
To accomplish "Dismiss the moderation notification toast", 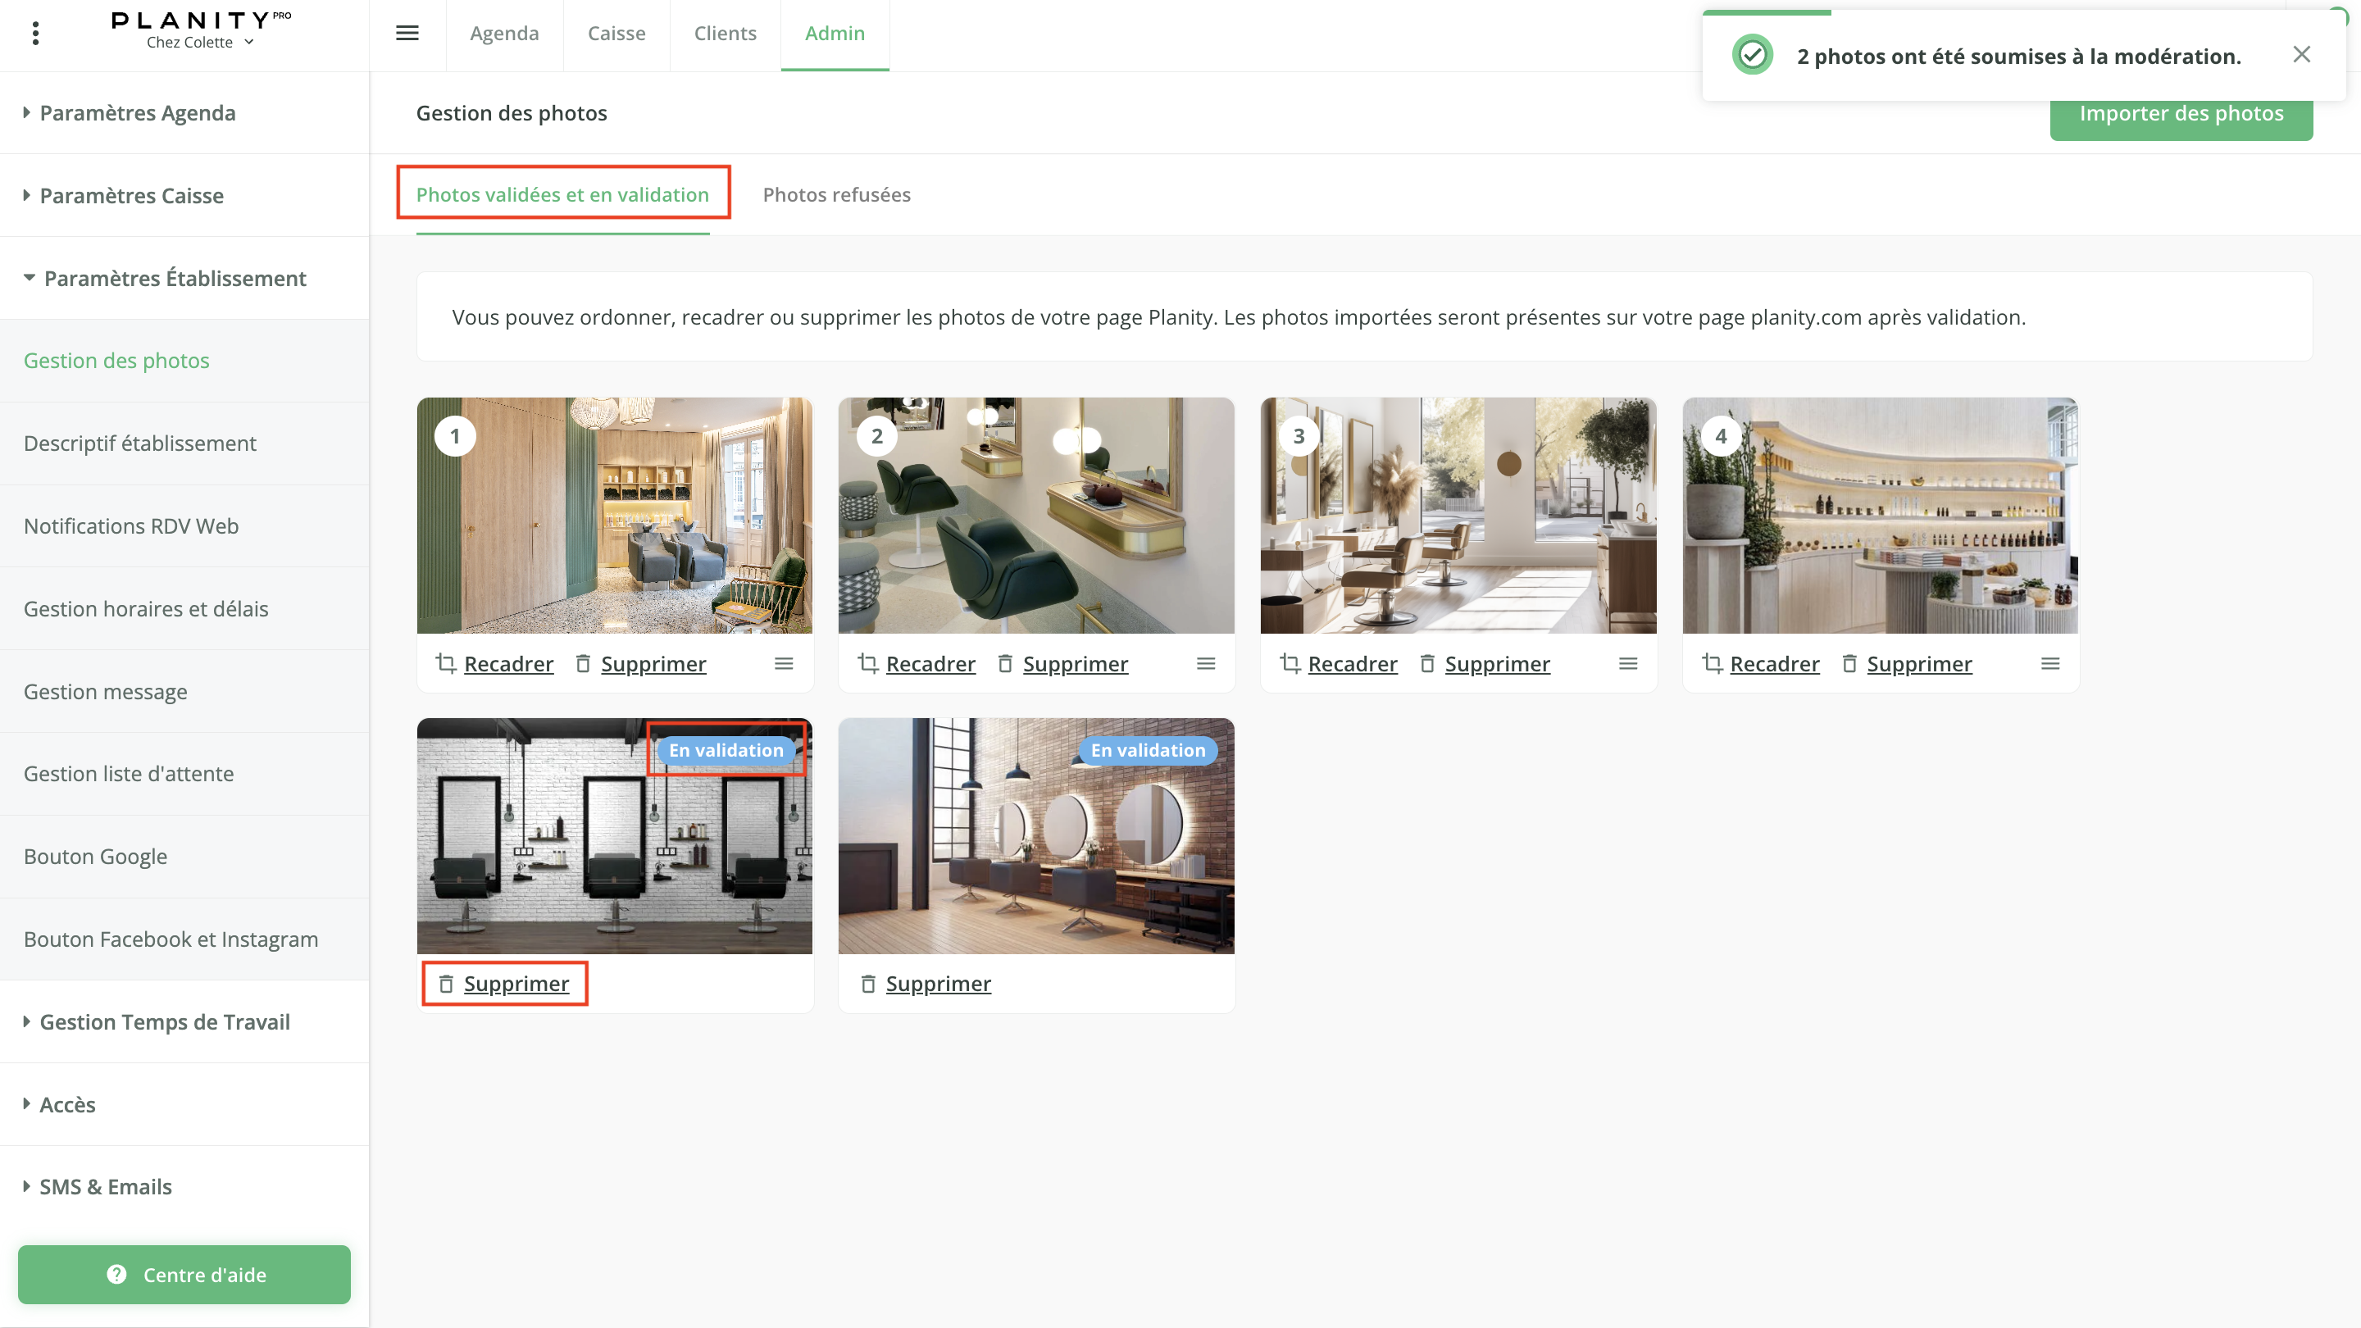I will point(2301,55).
